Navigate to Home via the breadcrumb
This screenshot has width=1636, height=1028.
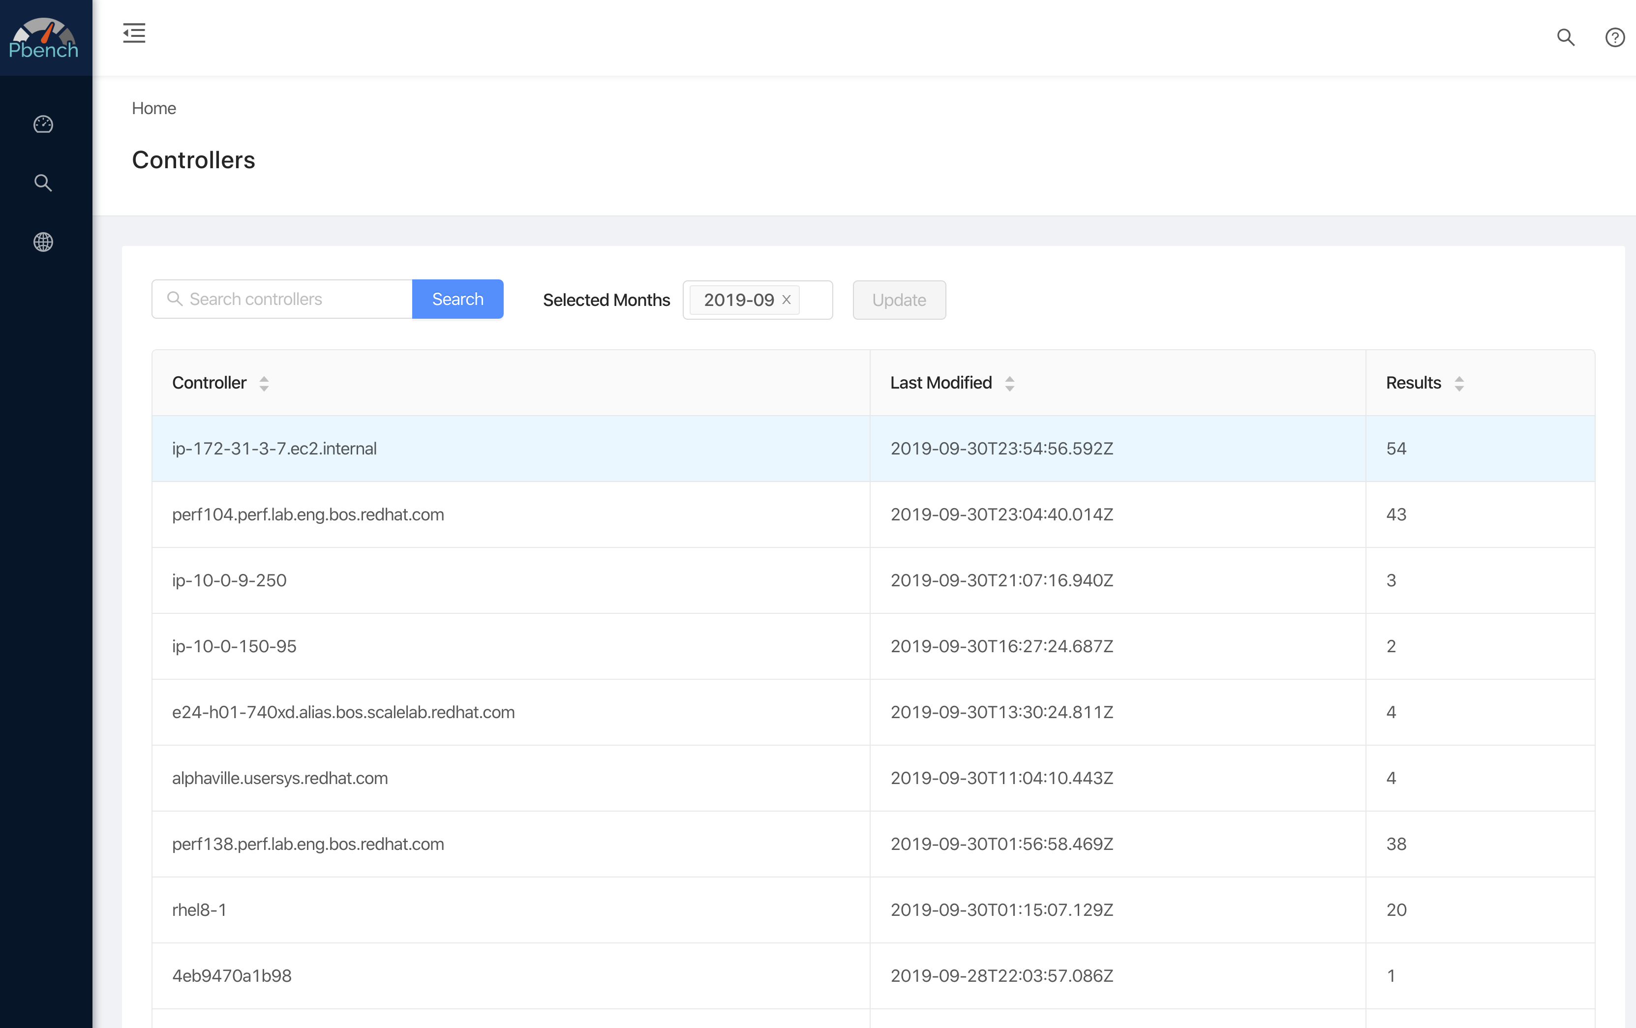153,108
